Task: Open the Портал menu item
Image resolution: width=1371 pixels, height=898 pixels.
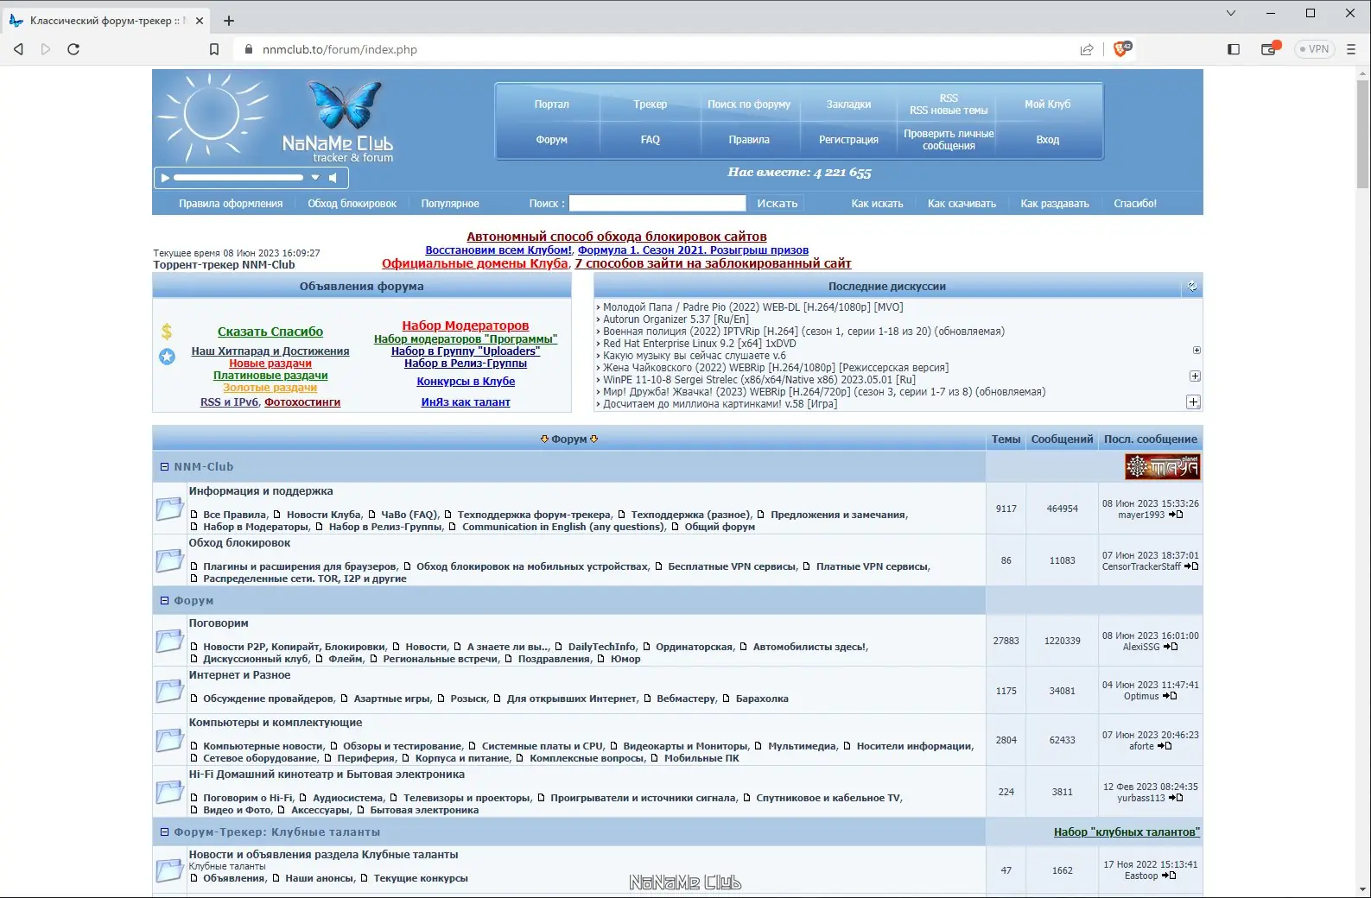Action: [x=551, y=104]
